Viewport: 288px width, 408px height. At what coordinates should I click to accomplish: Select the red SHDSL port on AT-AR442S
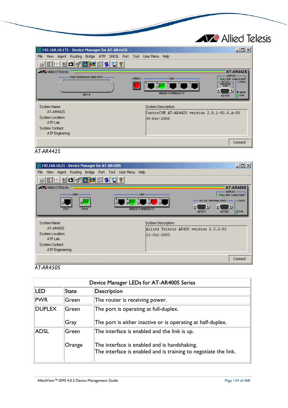pyautogui.click(x=137, y=86)
